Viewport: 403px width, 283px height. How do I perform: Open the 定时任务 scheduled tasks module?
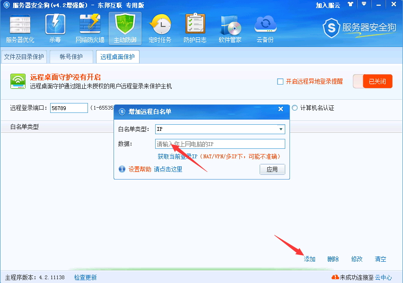tap(160, 29)
